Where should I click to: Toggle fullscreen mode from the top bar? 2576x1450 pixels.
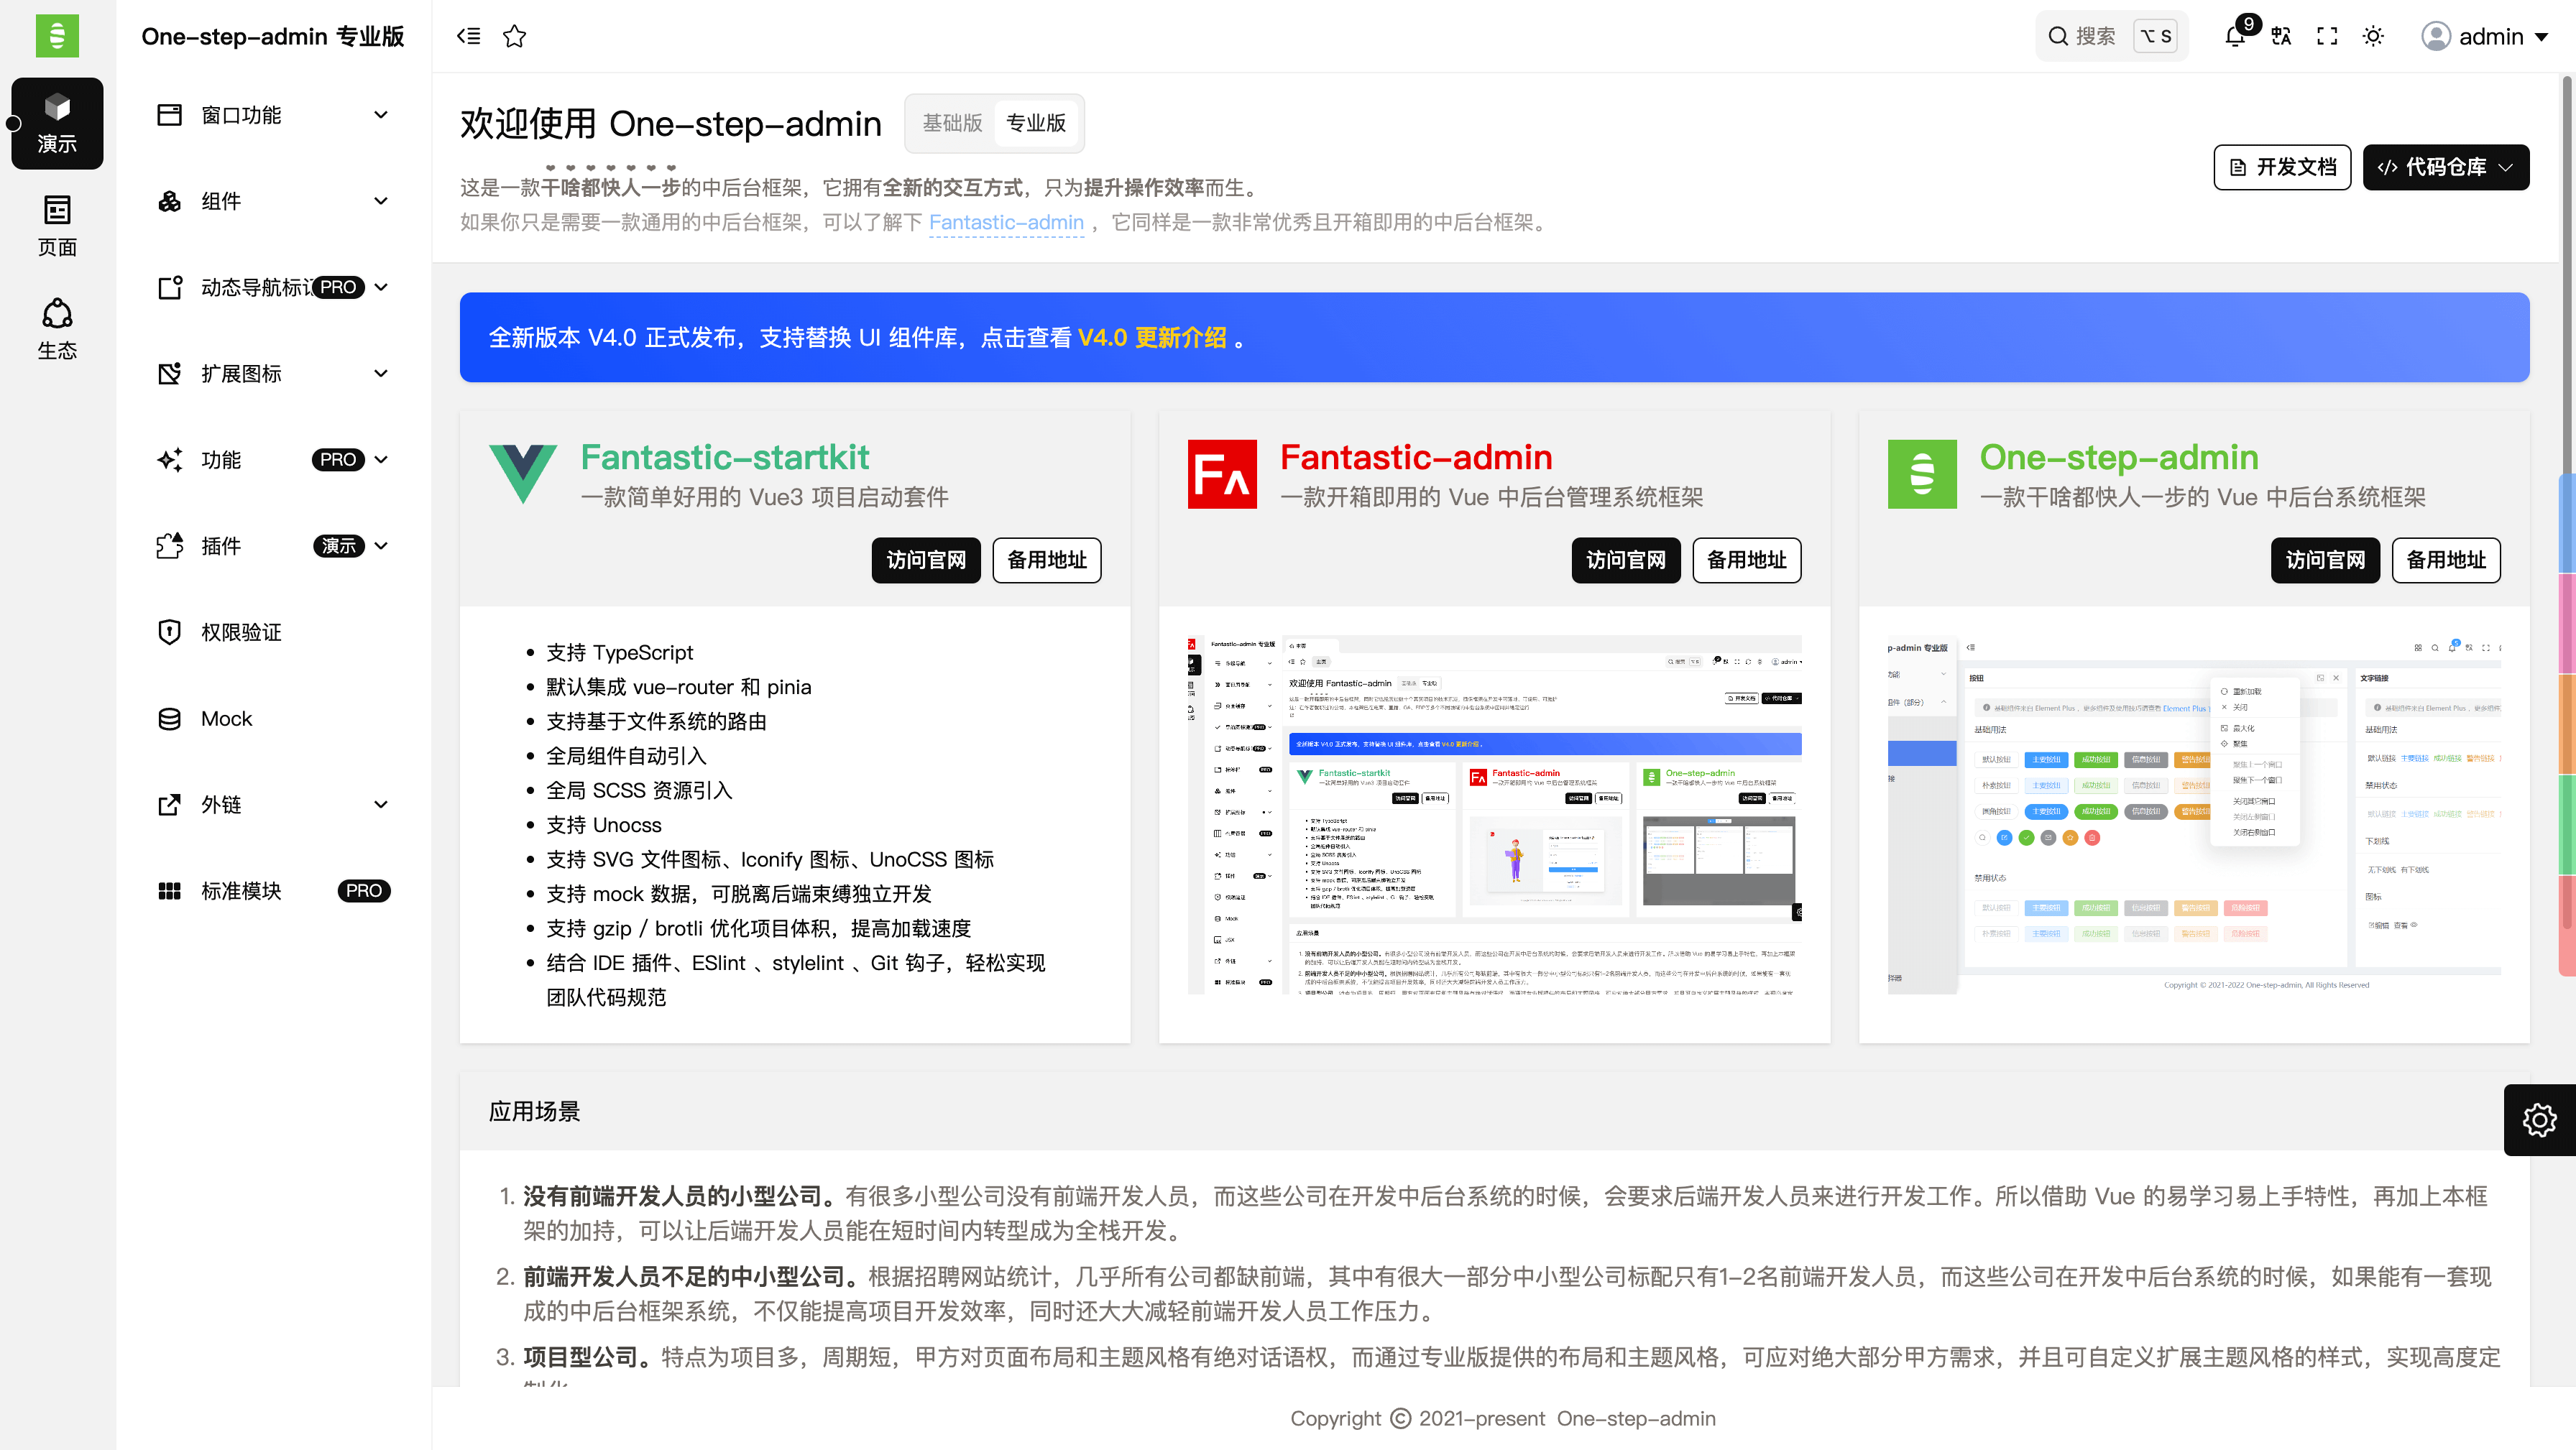(2326, 36)
